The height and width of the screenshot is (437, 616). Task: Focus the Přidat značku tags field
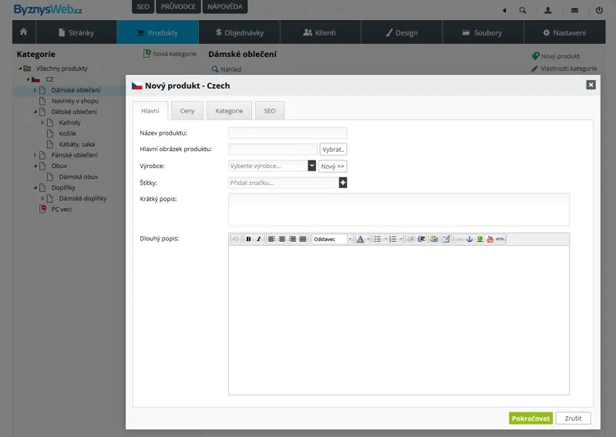coord(283,183)
